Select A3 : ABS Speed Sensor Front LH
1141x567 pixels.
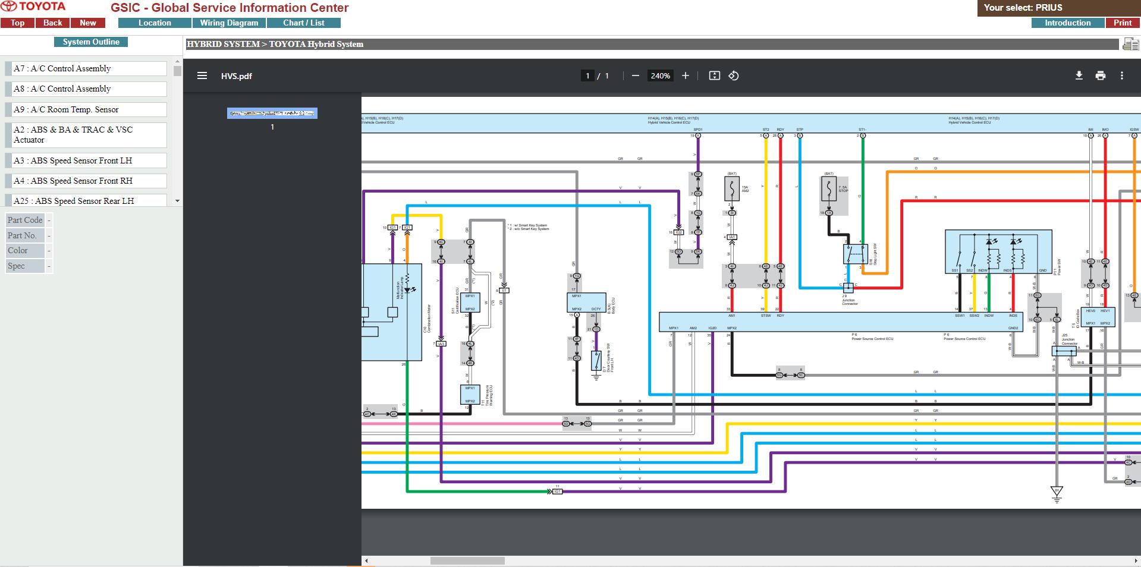(86, 160)
